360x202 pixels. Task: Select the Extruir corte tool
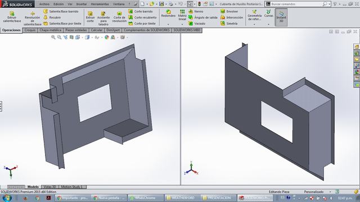90,17
